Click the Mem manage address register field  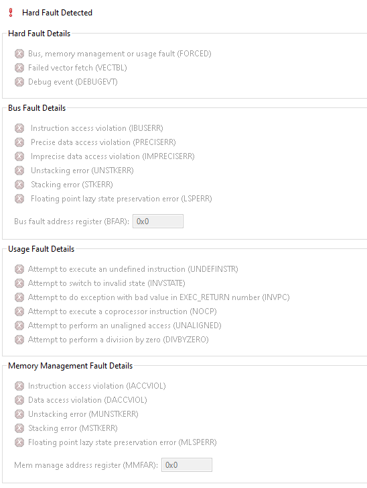point(187,465)
